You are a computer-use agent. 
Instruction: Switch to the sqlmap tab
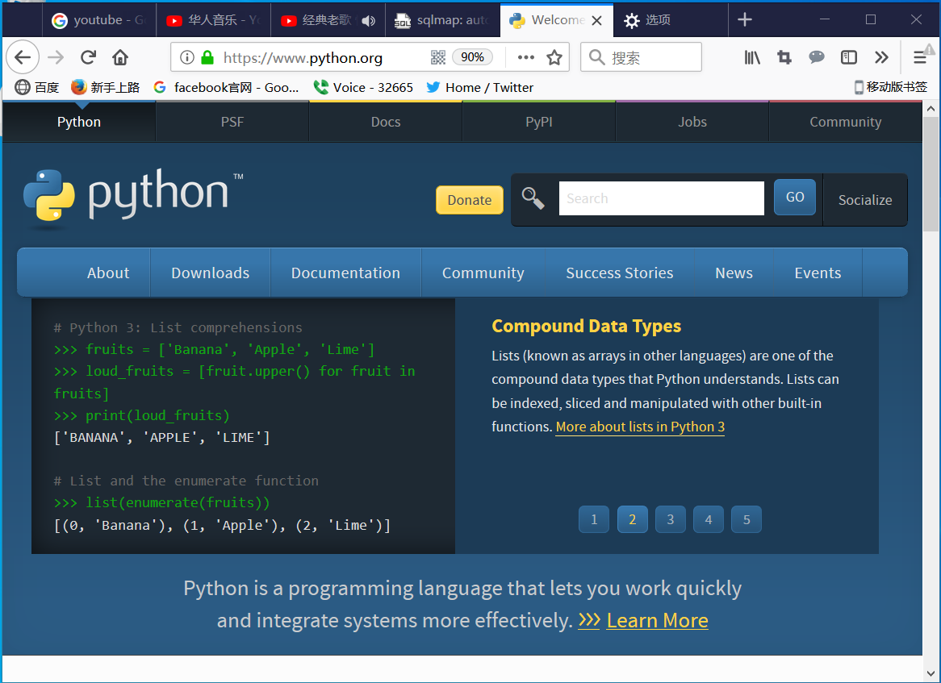coord(442,20)
